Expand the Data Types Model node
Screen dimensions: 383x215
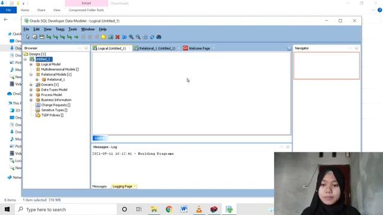point(31,90)
